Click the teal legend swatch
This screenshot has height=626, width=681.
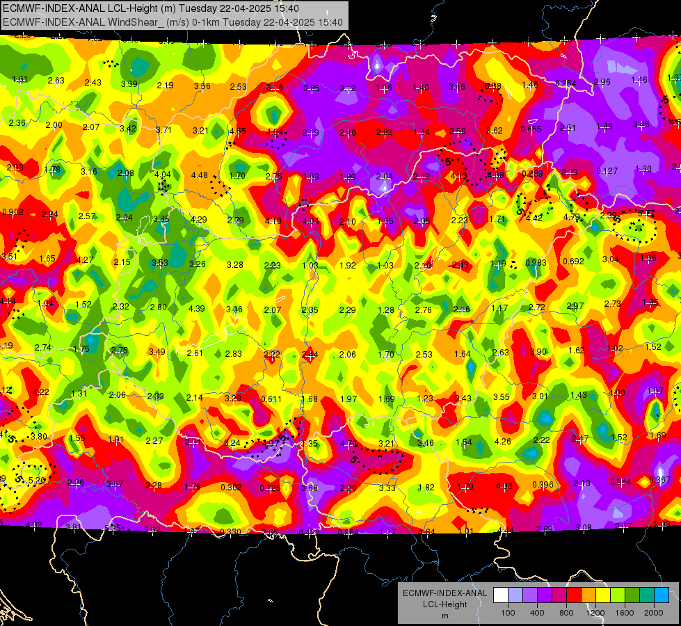tap(647, 595)
